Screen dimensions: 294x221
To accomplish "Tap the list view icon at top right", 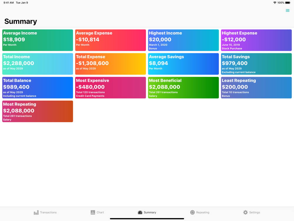I will pyautogui.click(x=288, y=11).
